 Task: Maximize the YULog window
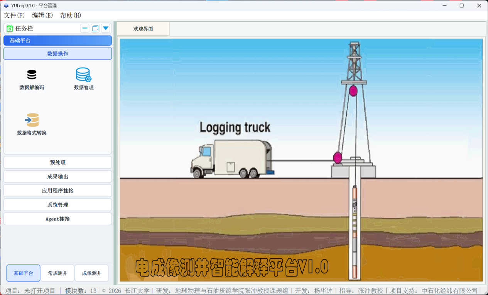point(462,5)
